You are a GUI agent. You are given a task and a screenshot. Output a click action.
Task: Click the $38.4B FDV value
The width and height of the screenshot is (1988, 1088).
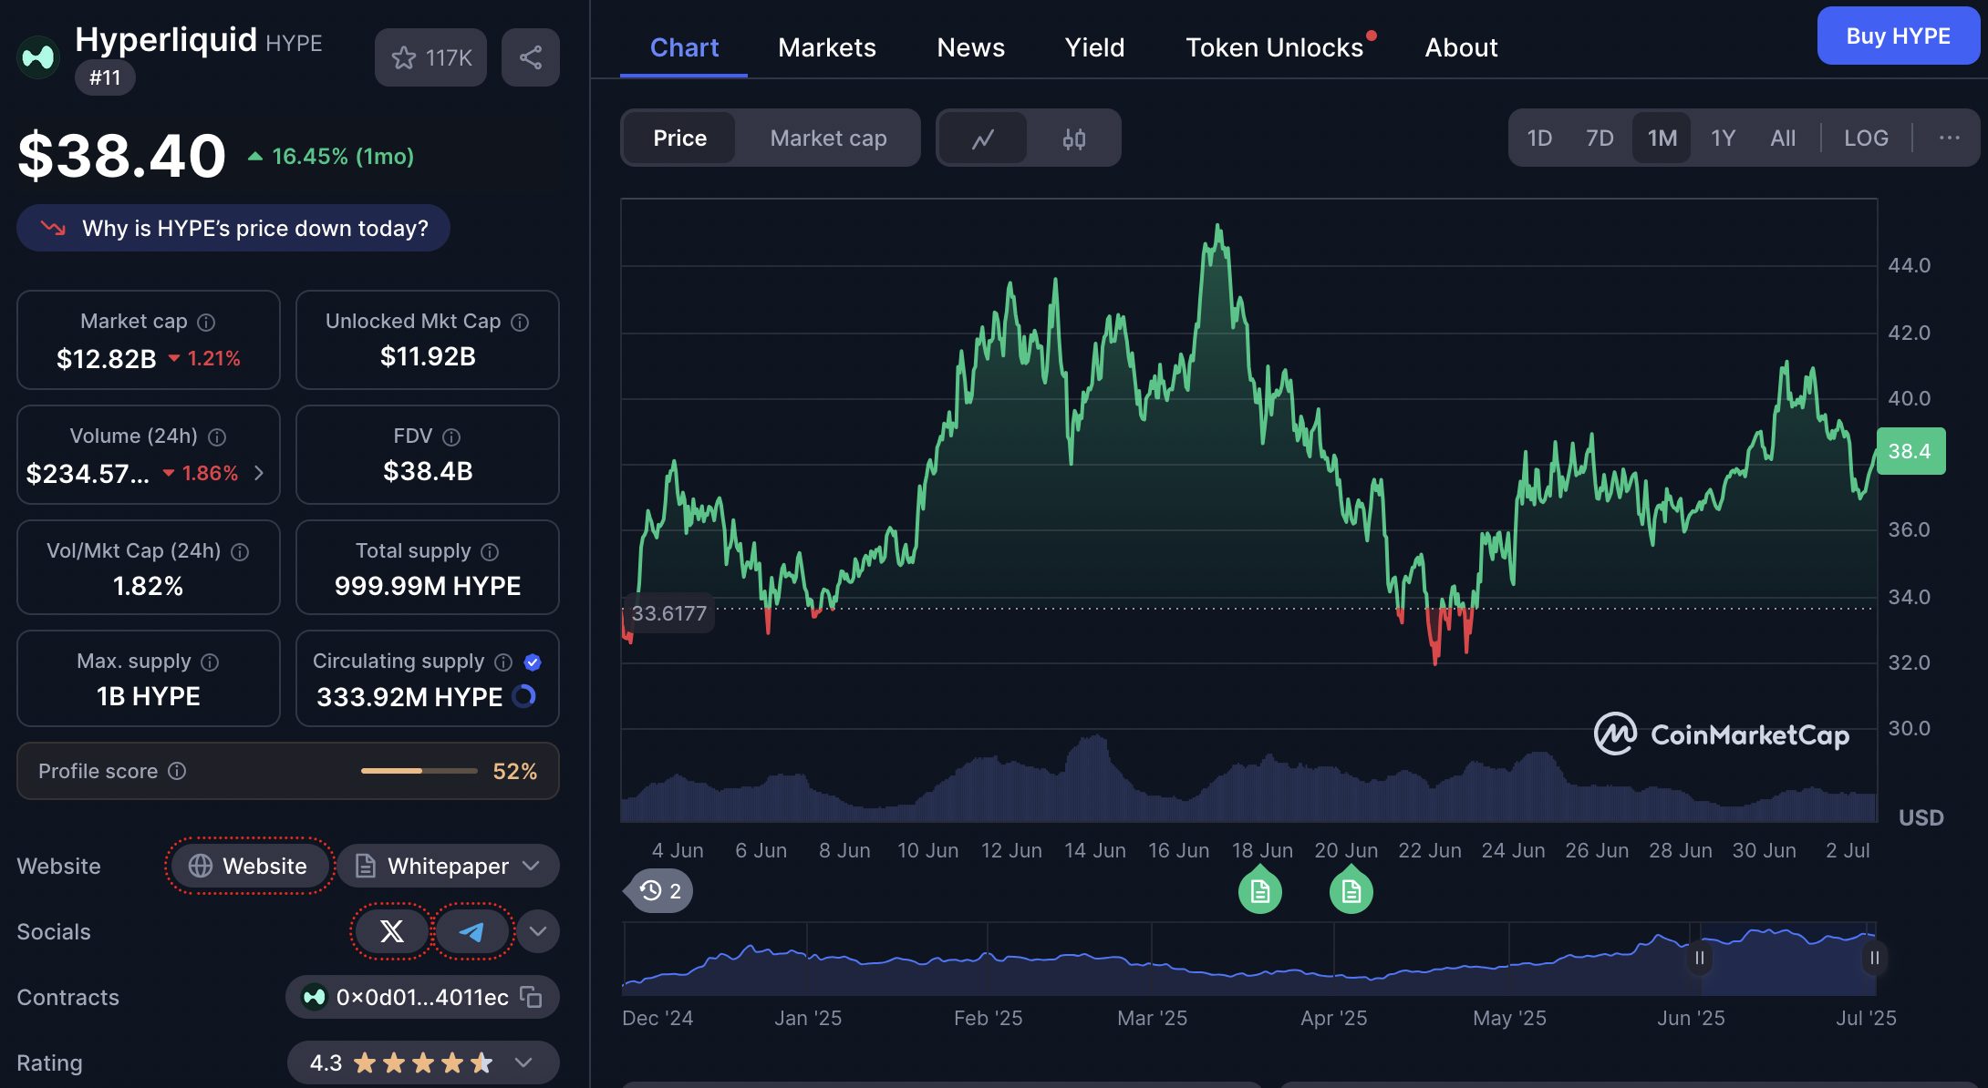point(428,471)
